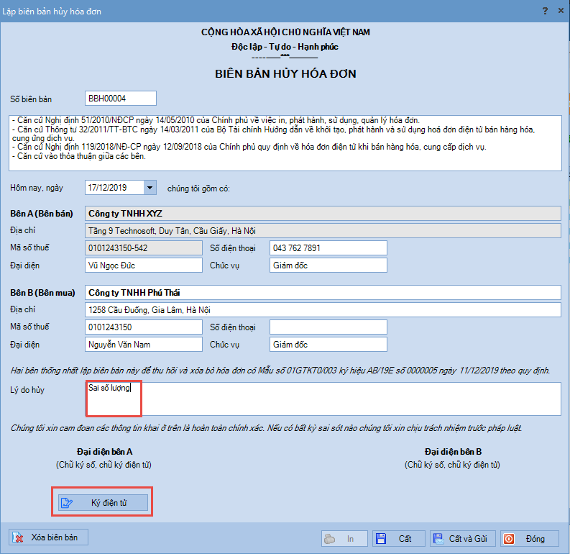
Task: Click the Xóa biên bản button label
Action: click(x=54, y=537)
